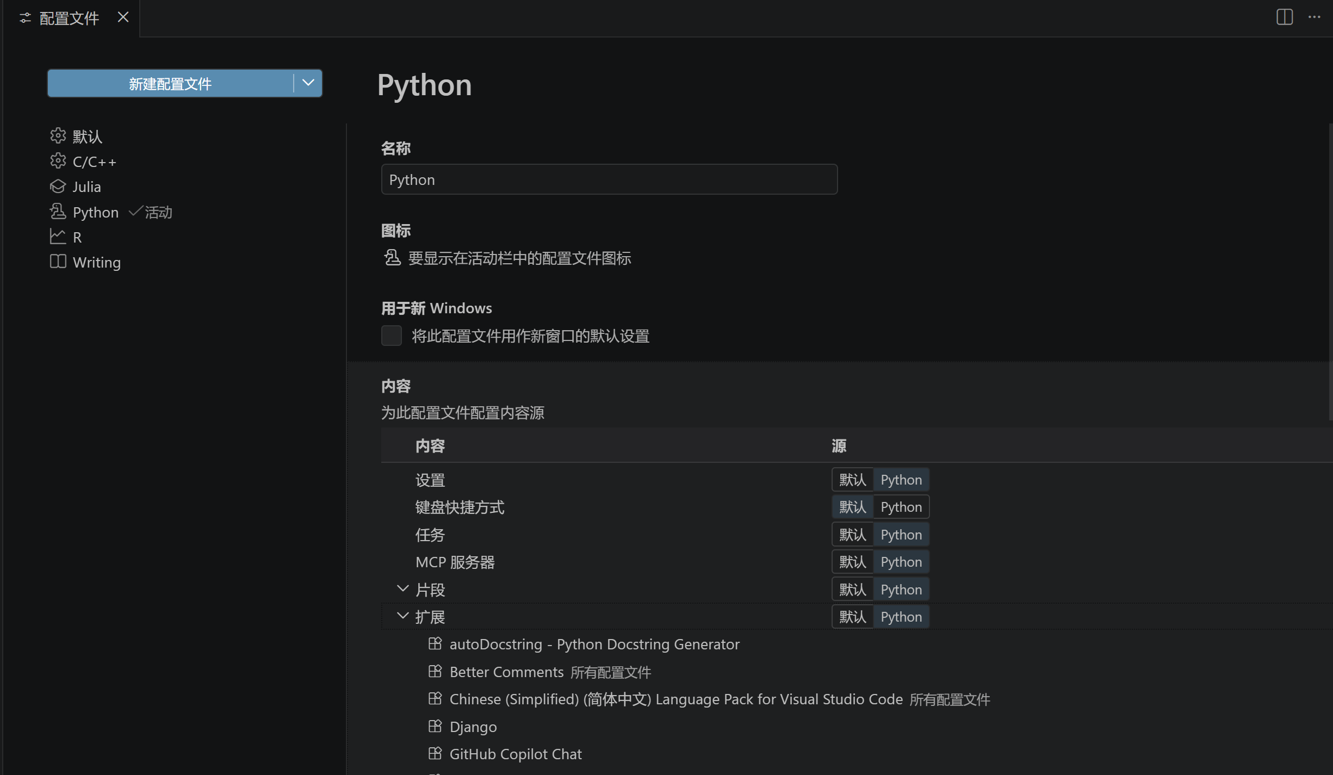Switch 设置 source to 默认
The height and width of the screenshot is (775, 1333).
coord(852,479)
